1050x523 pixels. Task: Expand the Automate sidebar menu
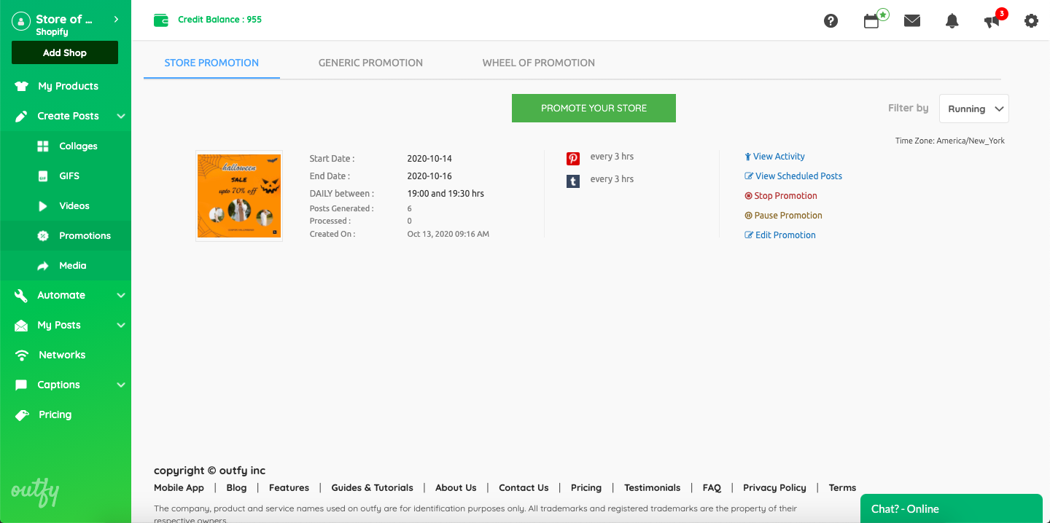pos(121,295)
